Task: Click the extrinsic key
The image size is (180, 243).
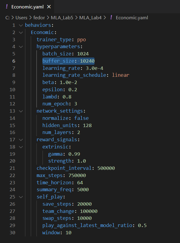Action: coord(55,147)
